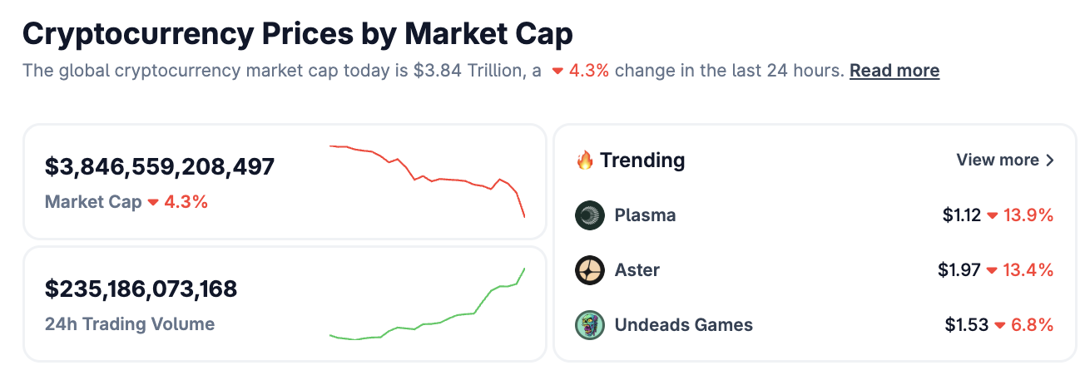This screenshot has height=390, width=1080.
Task: Open the Read more link
Action: (x=894, y=71)
